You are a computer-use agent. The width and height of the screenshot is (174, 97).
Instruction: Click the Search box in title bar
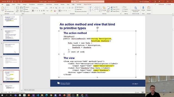[88, 2]
